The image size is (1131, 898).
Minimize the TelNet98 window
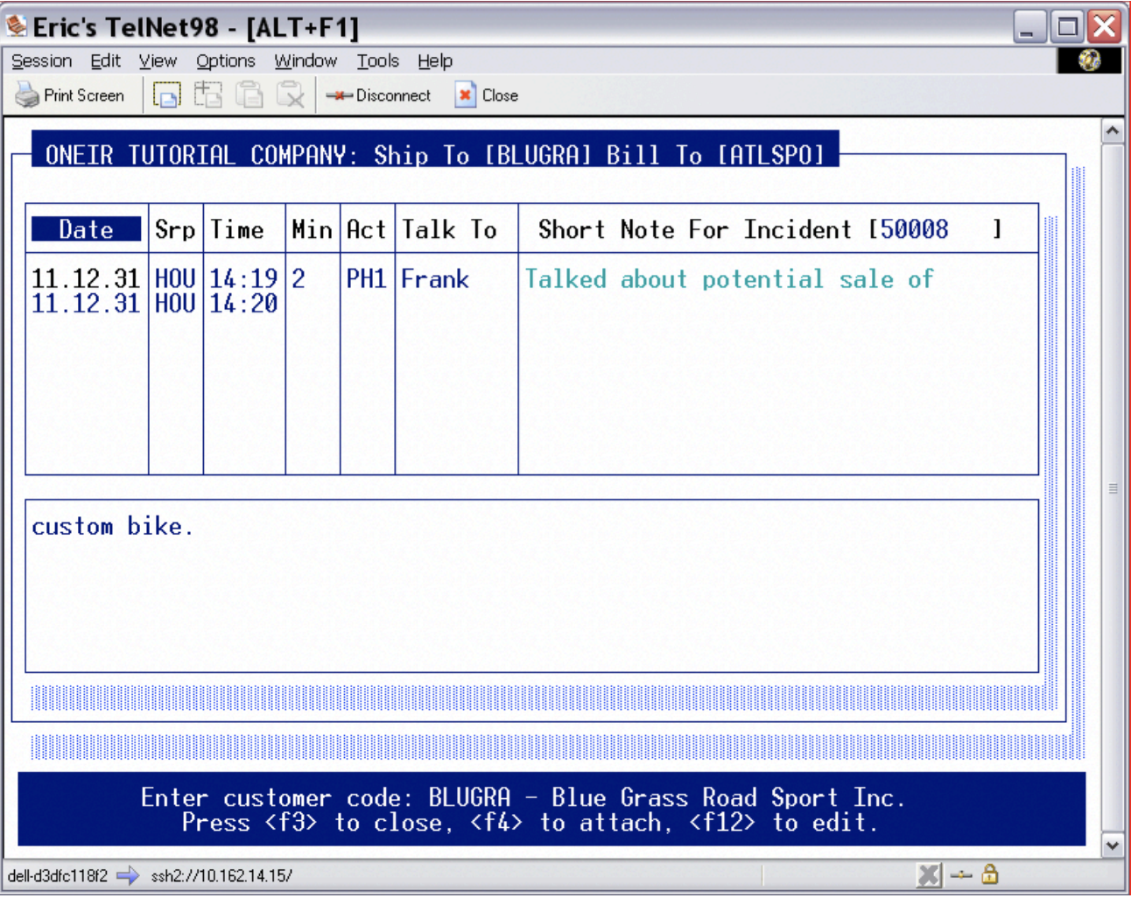[1029, 26]
